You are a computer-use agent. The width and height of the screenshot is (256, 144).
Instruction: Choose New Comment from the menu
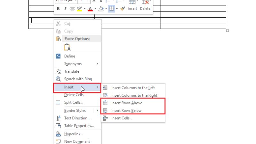pyautogui.click(x=77, y=141)
